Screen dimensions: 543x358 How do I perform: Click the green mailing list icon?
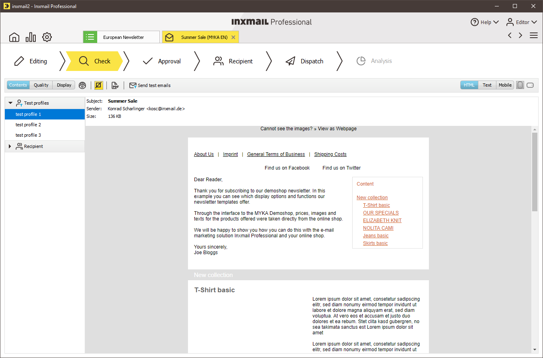tap(90, 37)
